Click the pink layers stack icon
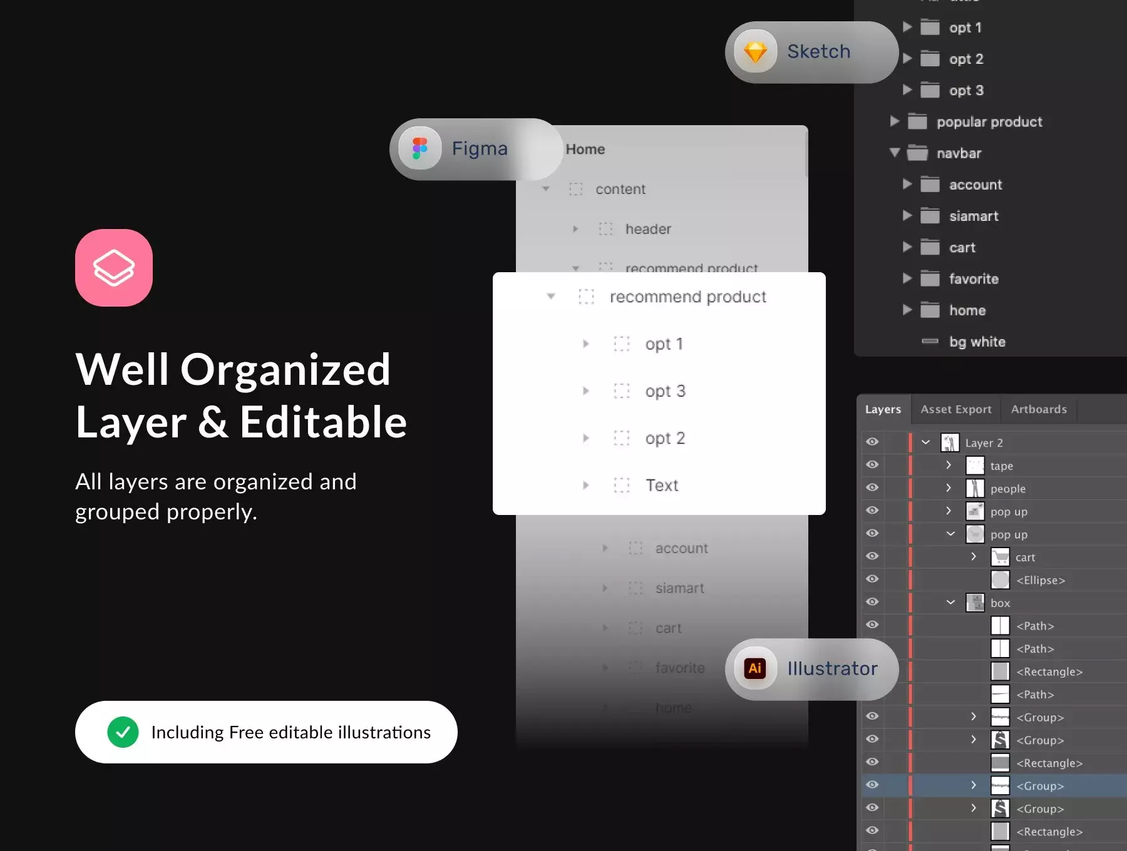 tap(114, 268)
